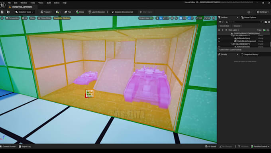
Task: Open the Outliner search history dropdown arrow
Action: 261,22
